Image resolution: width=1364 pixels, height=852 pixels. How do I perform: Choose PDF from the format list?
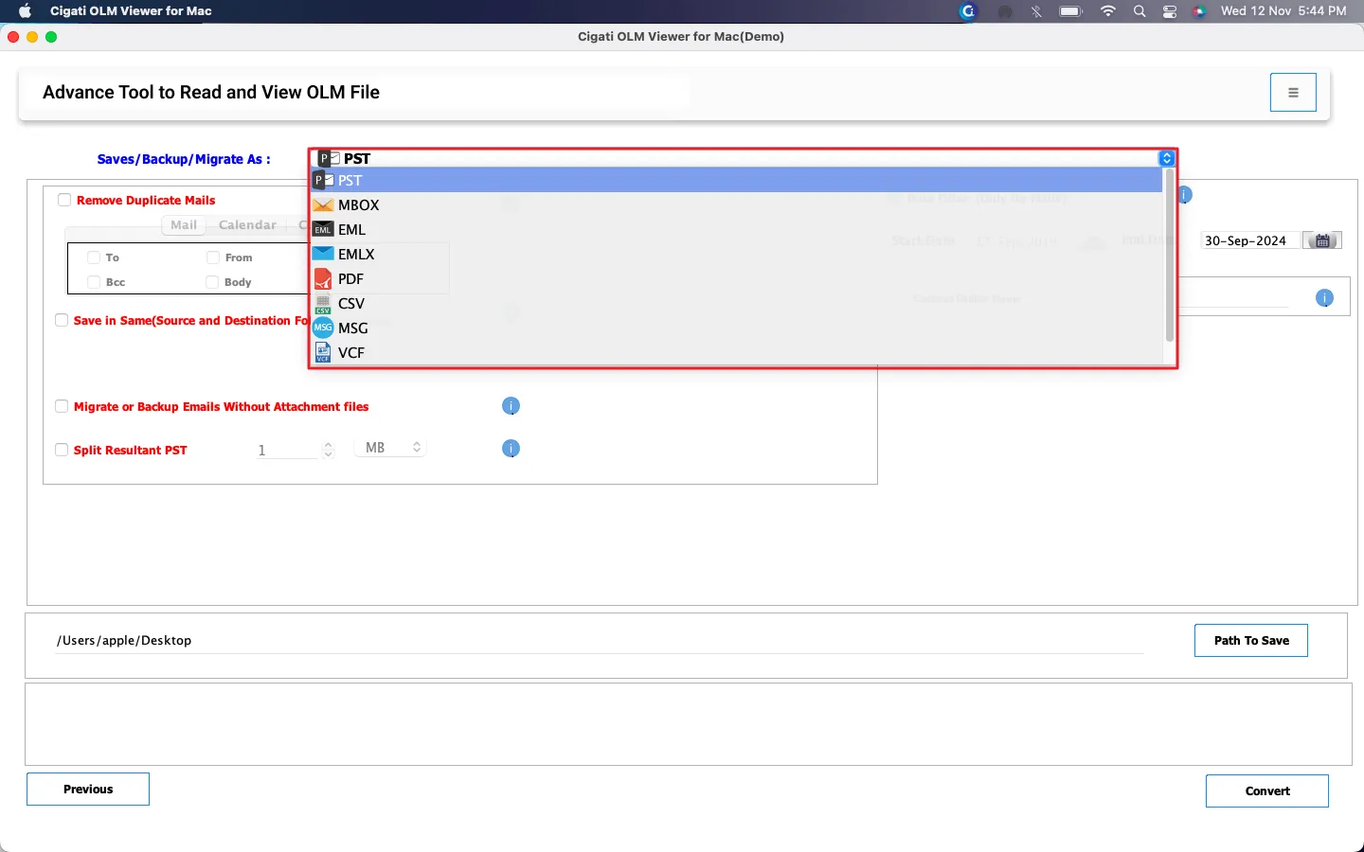pos(350,279)
